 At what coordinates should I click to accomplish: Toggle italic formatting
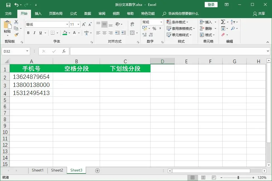tap(34, 33)
